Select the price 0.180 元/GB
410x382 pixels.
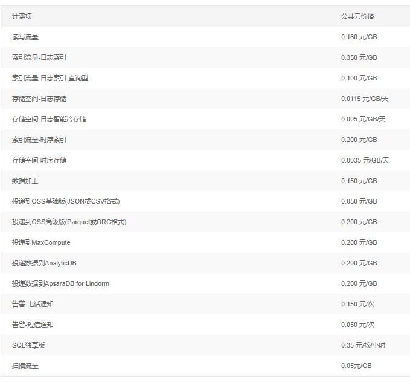point(359,37)
